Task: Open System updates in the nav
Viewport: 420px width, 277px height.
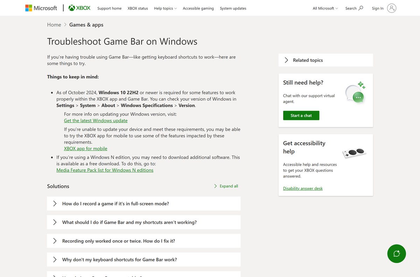Action: tap(233, 8)
